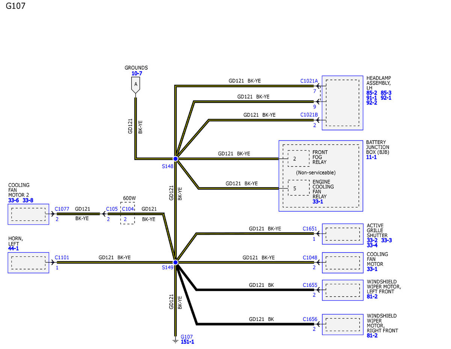Open the Grounds 10-7 page link
This screenshot has width=451, height=349.
click(x=136, y=73)
